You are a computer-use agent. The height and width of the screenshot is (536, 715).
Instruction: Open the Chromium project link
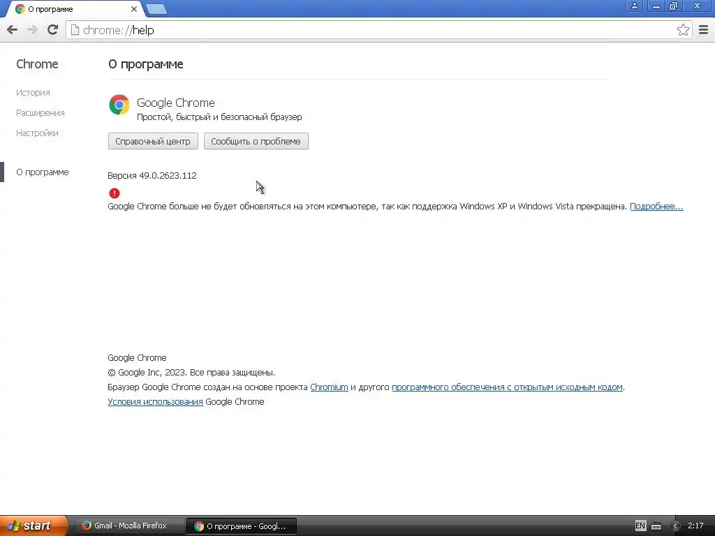tap(329, 387)
